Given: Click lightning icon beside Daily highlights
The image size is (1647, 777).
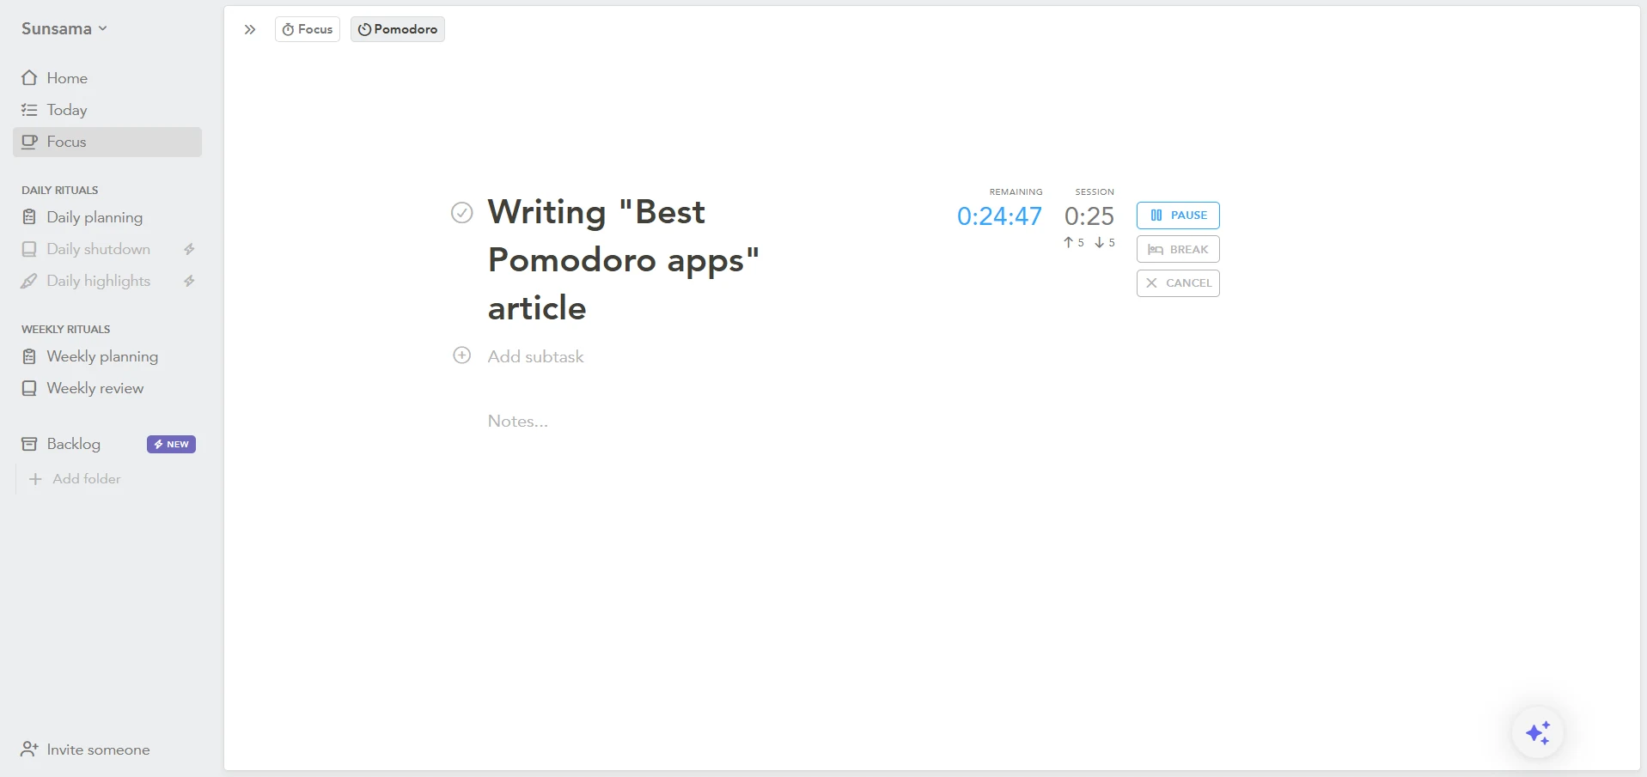Looking at the screenshot, I should (189, 281).
